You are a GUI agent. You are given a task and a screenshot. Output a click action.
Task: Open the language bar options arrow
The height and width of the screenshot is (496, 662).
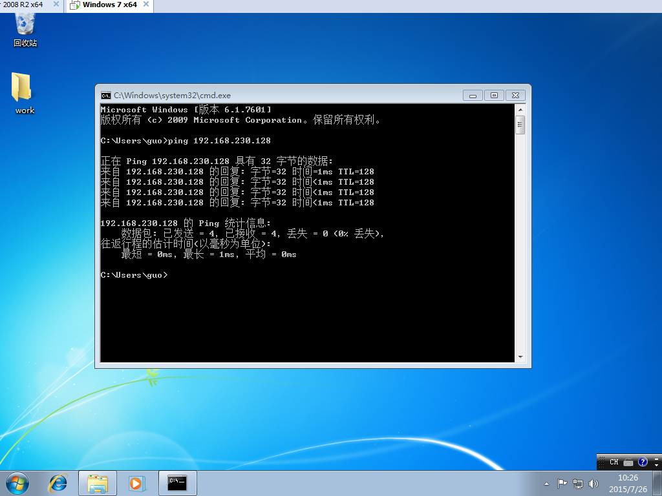(656, 464)
